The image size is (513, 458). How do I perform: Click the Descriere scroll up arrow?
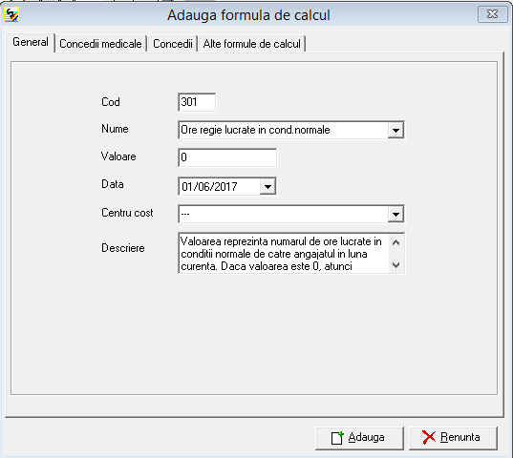click(x=395, y=242)
